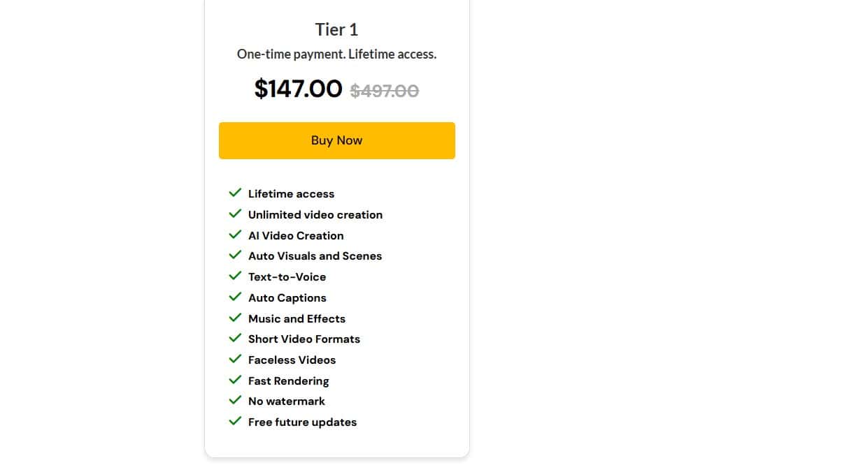Click the No watermark checkmark icon
Image resolution: width=856 pixels, height=472 pixels.
(236, 400)
